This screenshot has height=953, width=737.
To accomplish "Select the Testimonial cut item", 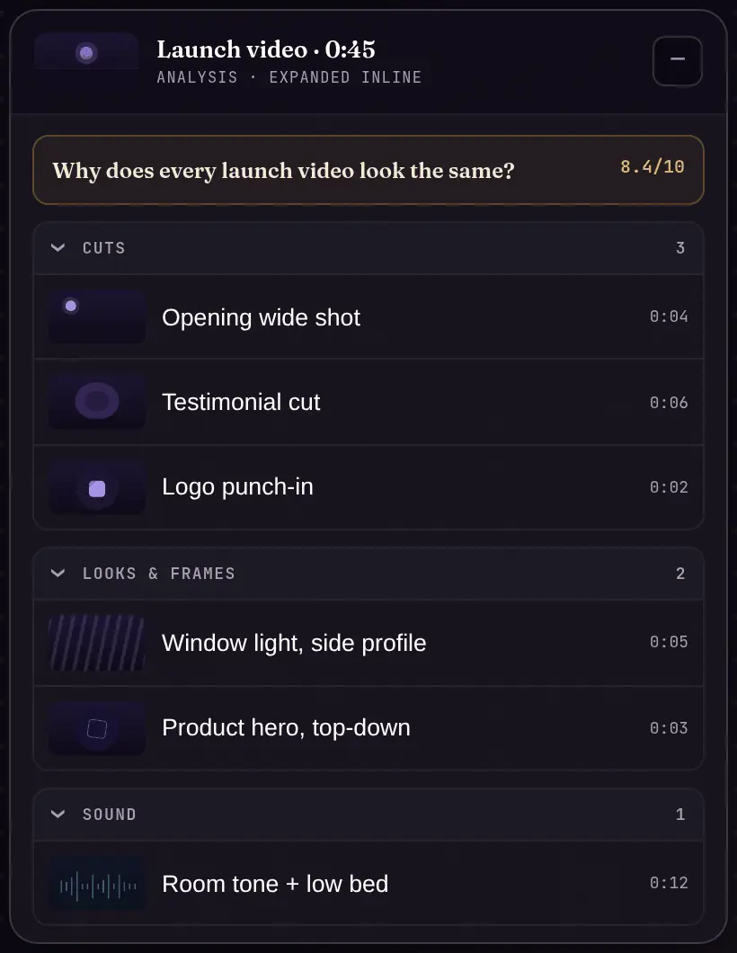I will click(368, 402).
